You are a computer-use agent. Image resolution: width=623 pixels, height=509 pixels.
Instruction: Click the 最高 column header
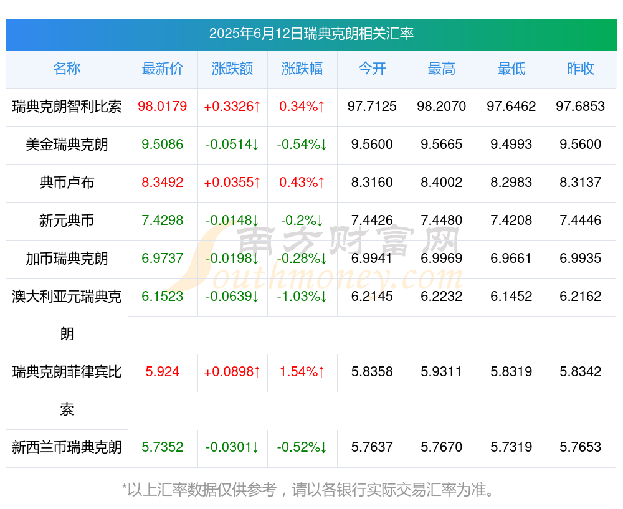click(442, 69)
